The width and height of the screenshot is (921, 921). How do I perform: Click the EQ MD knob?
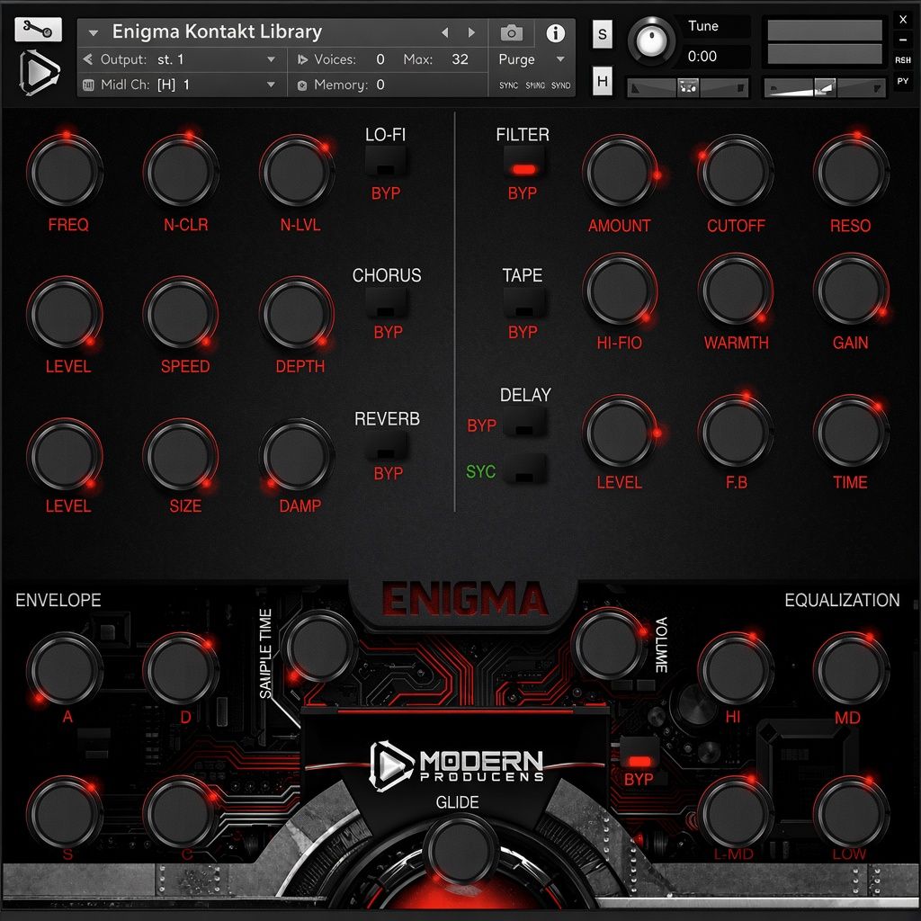point(851,668)
